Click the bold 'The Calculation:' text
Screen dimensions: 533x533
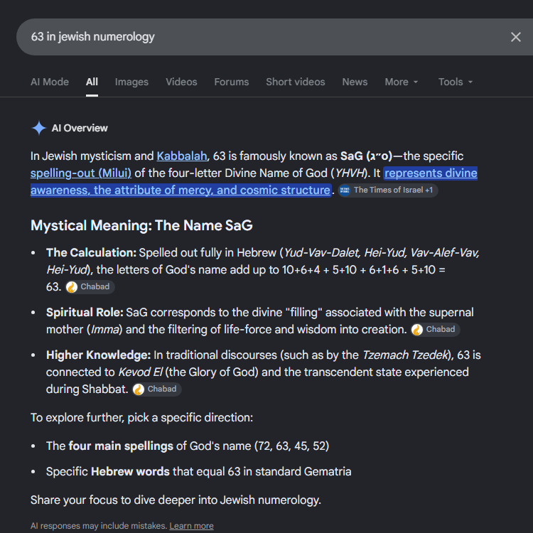pyautogui.click(x=91, y=252)
